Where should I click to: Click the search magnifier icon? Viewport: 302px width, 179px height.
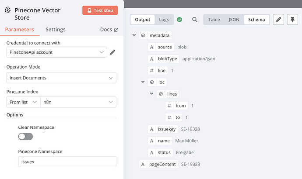tap(195, 20)
